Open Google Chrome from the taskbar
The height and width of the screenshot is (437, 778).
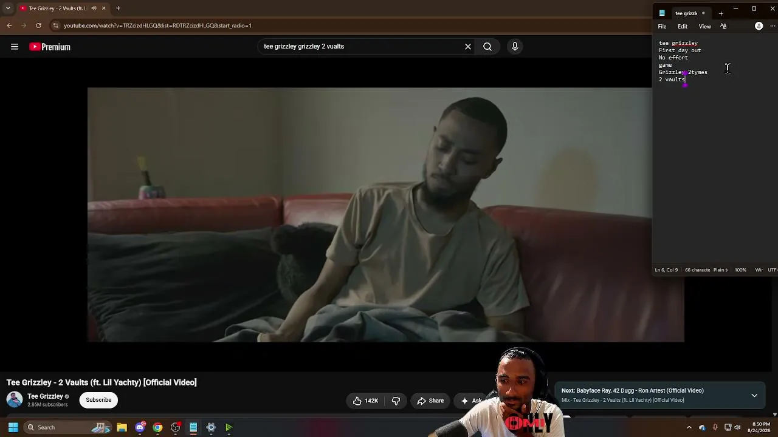pyautogui.click(x=157, y=427)
